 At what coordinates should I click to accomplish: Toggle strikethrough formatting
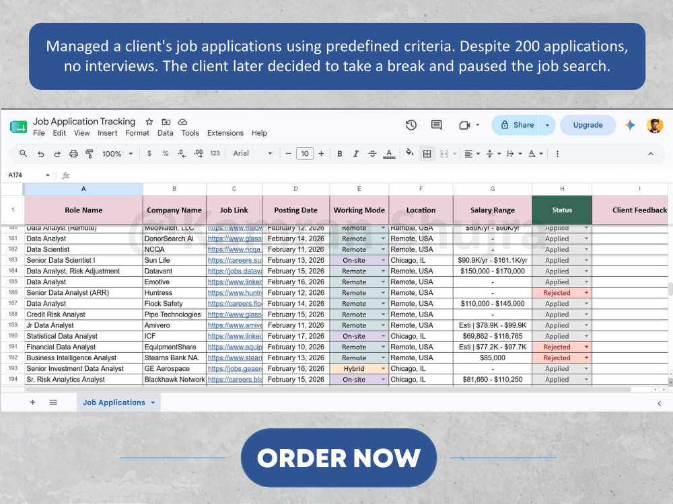click(372, 154)
